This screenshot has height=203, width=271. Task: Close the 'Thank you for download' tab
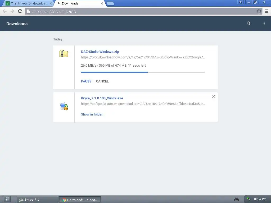click(51, 3)
